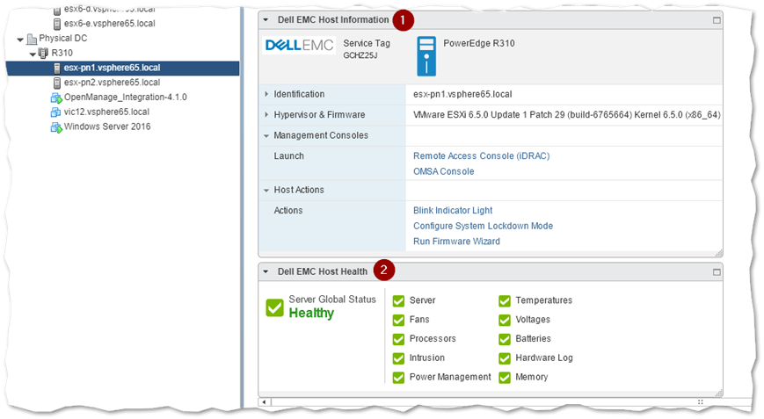Click the esx-pn1.vsphere65.local host icon
Viewport: 764px width, 419px height.
click(57, 69)
